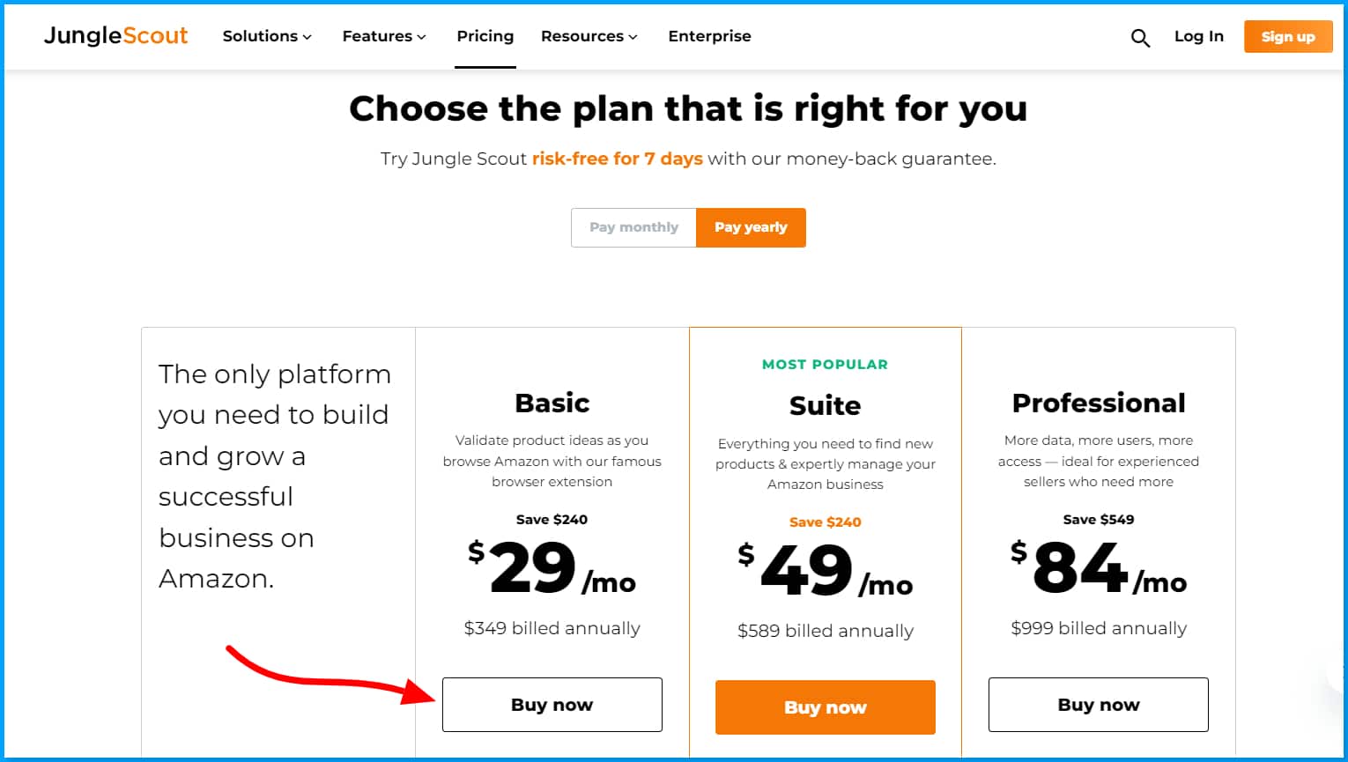Buy the Basic plan now
The width and height of the screenshot is (1348, 762).
click(552, 705)
